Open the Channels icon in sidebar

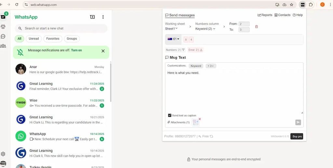pos(3,36)
